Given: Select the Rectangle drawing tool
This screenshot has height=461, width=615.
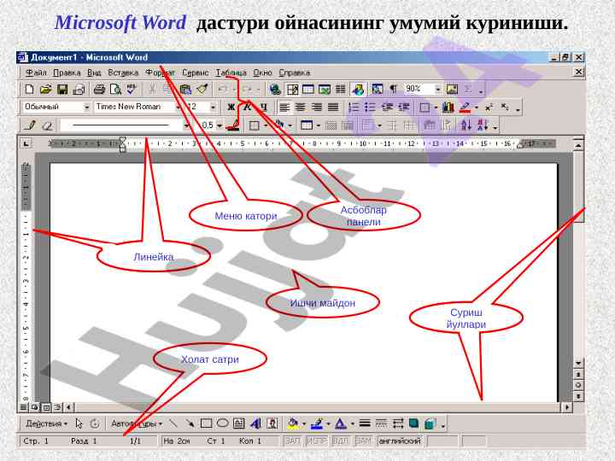Looking at the screenshot, I should (206, 423).
